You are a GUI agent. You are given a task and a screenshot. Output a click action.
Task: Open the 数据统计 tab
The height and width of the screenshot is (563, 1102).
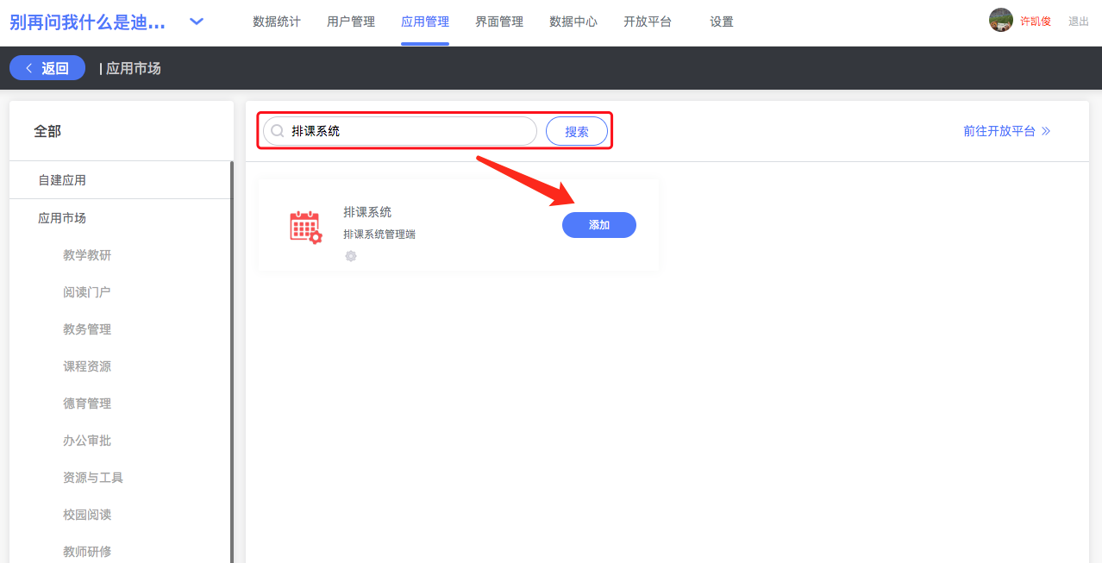[x=277, y=22]
